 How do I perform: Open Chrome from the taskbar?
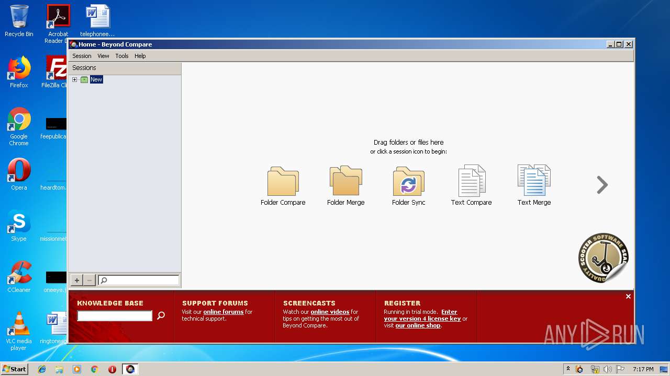pyautogui.click(x=94, y=369)
